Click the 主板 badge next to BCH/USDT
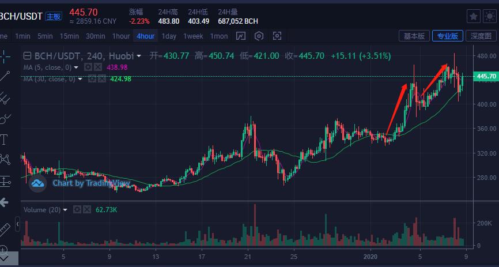 click(x=54, y=17)
